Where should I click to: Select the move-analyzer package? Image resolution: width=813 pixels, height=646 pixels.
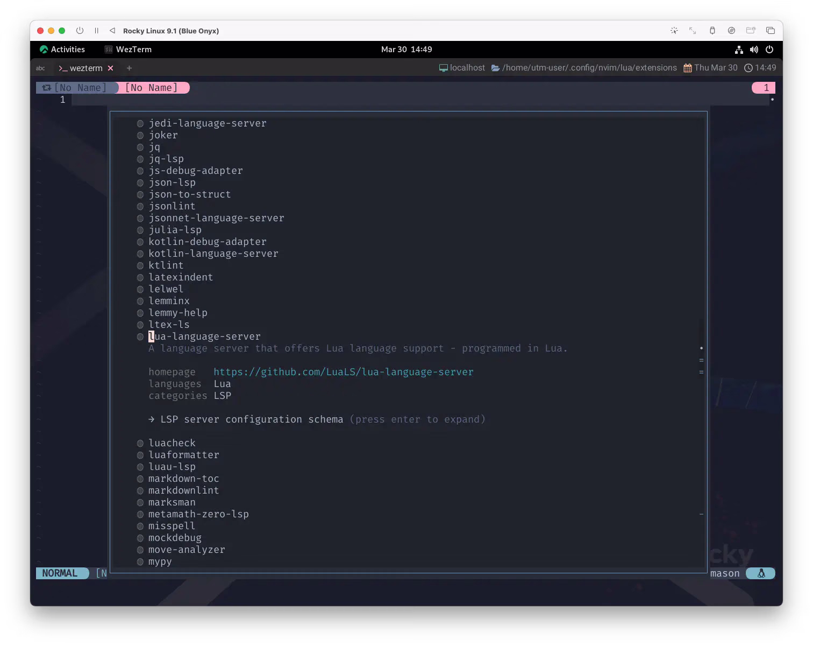tap(187, 550)
